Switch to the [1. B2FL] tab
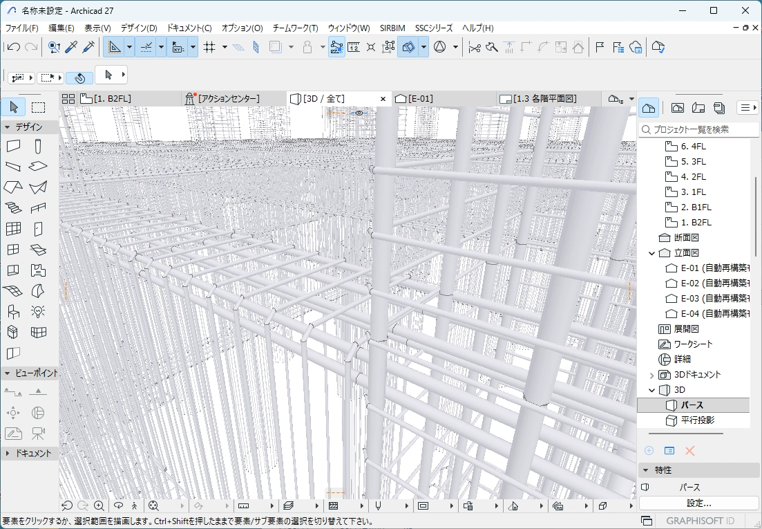Screen dimensions: 762x529 click(x=112, y=99)
